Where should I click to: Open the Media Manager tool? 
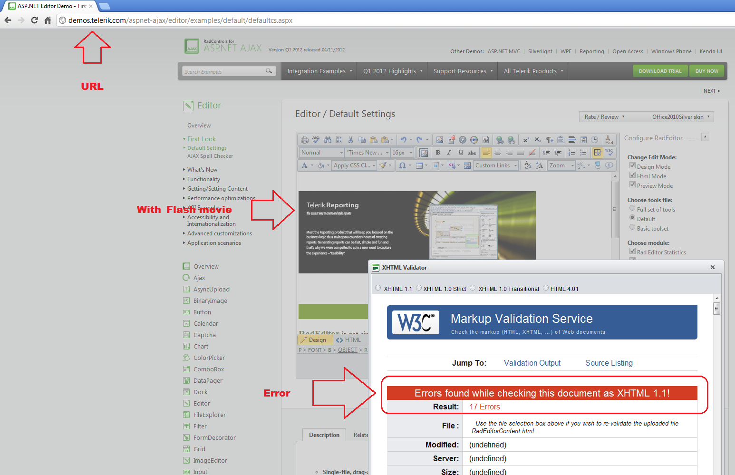474,140
